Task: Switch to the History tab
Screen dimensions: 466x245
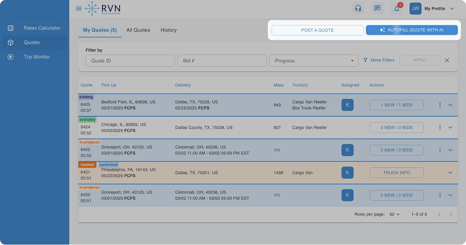Action: pos(169,30)
